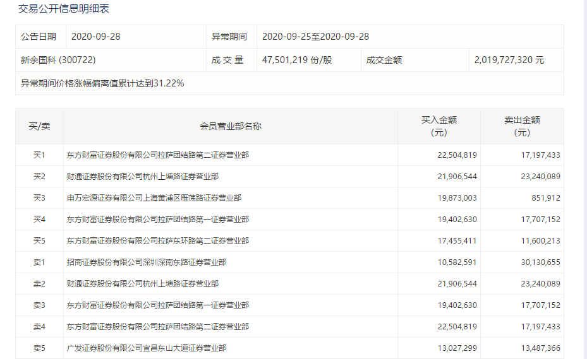This screenshot has height=359, width=587.
Task: Click 买1 branch 东方财富拉萨团结路第二证券营业部
Action: [157, 155]
